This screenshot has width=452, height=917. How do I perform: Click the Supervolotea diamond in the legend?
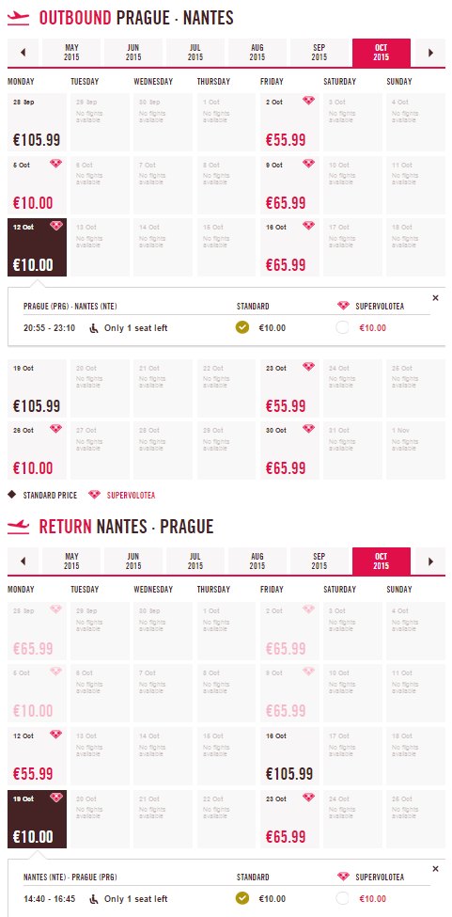(x=94, y=495)
